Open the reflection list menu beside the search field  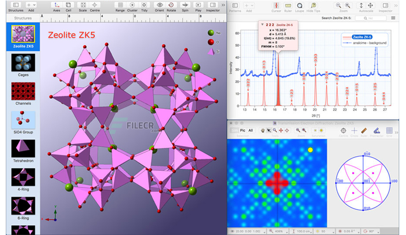[393, 18]
